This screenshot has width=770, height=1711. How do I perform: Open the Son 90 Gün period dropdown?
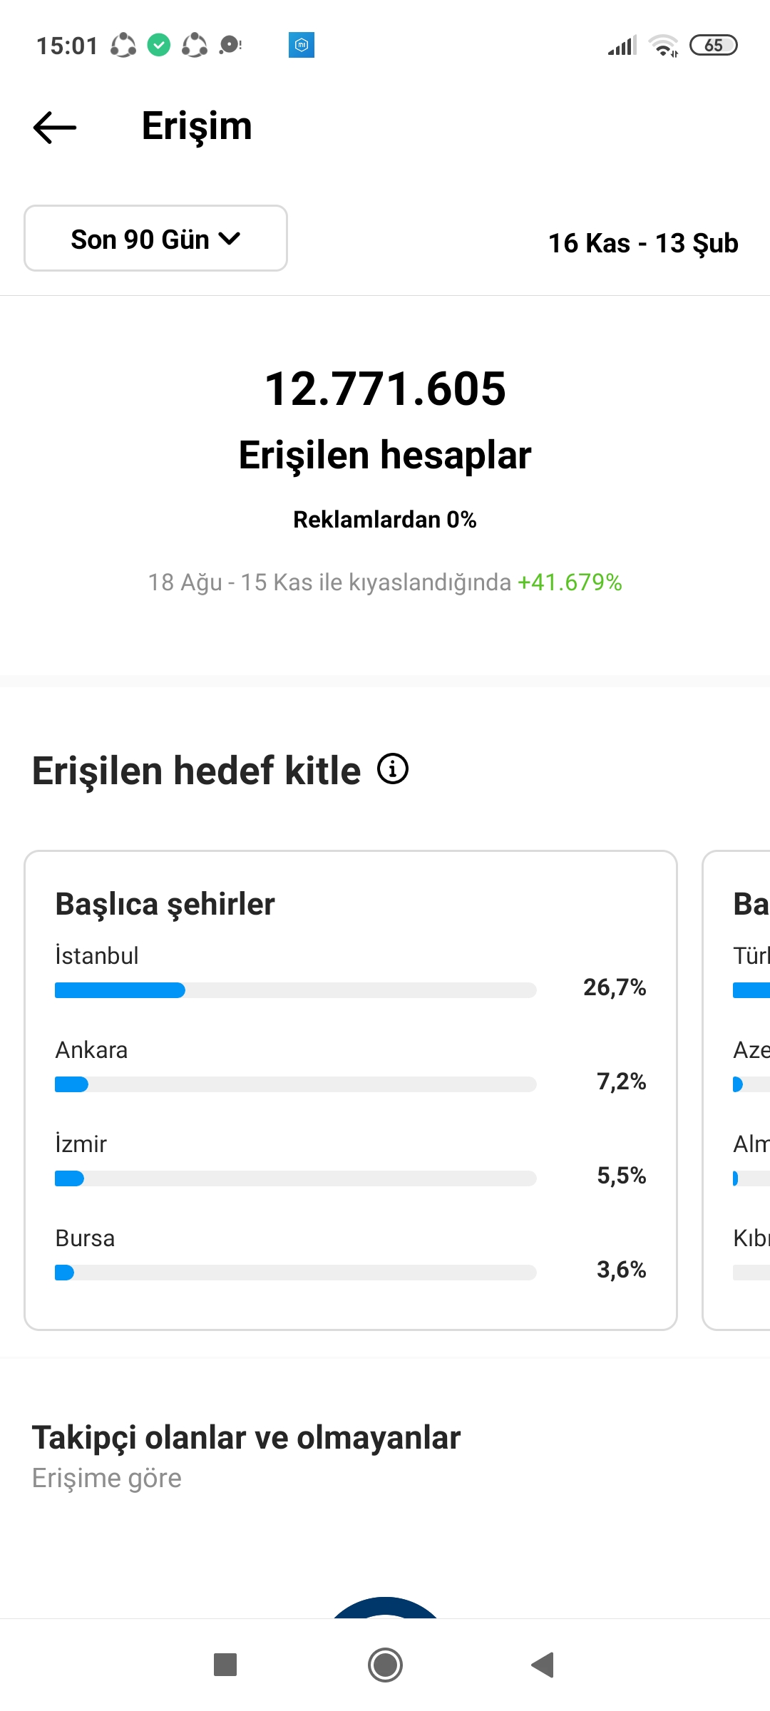pyautogui.click(x=155, y=238)
